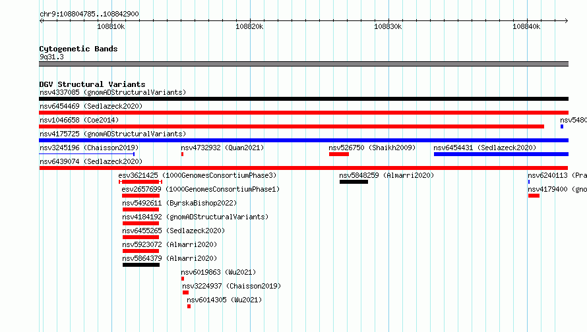Image resolution: width=587 pixels, height=332 pixels.
Task: Click the 9q31.3 band label
Action: [51, 57]
